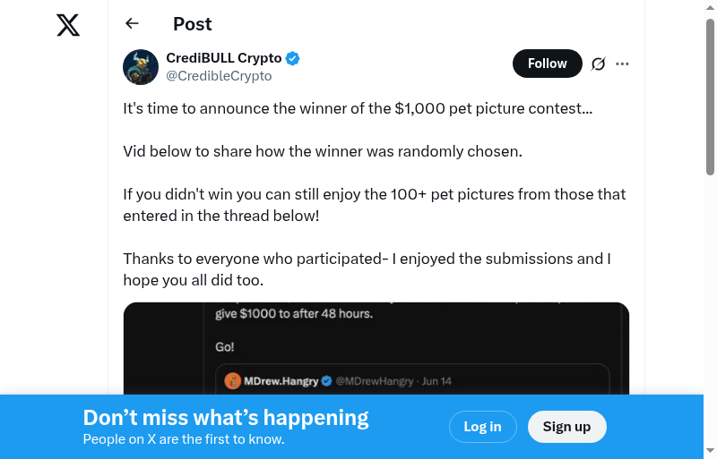Open CrediBULL Crypto's profile avatar
The width and height of the screenshot is (717, 459).
141,67
